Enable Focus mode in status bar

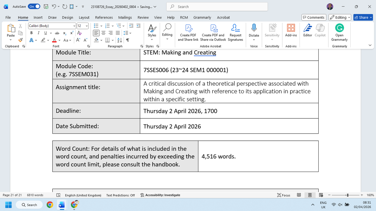point(284,195)
